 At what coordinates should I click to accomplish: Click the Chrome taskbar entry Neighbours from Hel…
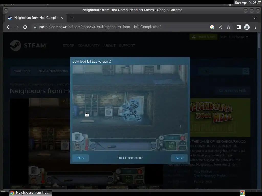(30, 193)
